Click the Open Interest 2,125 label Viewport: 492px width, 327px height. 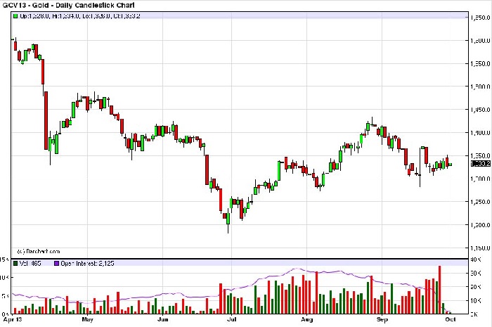click(x=87, y=263)
